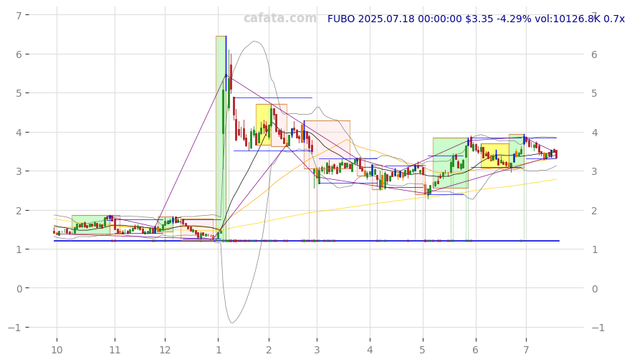This screenshot has width=632, height=362.
Task: Click the x-axis month label 6
Action: [x=475, y=350]
